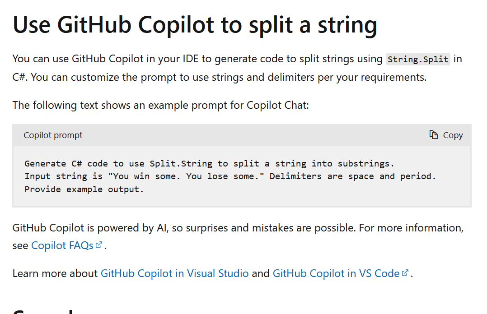
Task: Click the 'You can use GitHub Copilot' intro paragraph
Action: coord(199,59)
